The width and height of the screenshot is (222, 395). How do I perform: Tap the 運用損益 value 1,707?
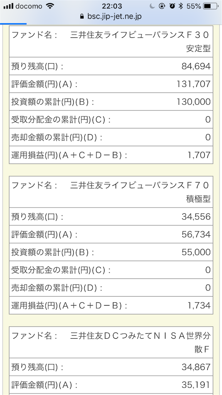point(200,155)
